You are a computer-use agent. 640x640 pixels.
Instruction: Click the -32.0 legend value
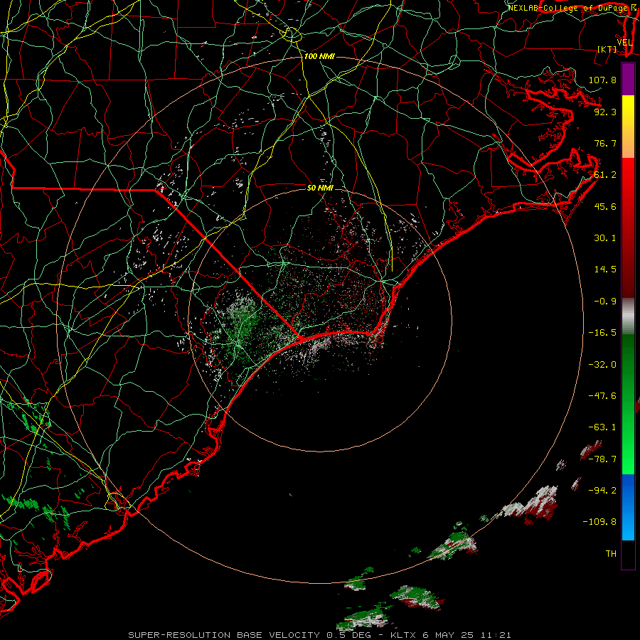click(602, 365)
